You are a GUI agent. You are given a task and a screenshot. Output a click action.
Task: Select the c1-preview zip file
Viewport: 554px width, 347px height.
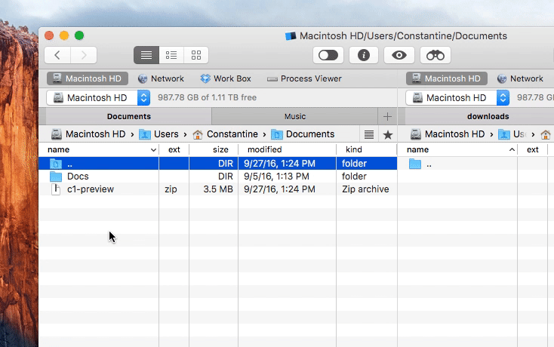(x=218, y=189)
